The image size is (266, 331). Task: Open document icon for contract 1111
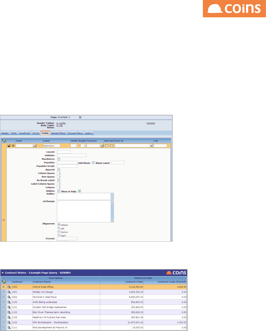[9, 327]
